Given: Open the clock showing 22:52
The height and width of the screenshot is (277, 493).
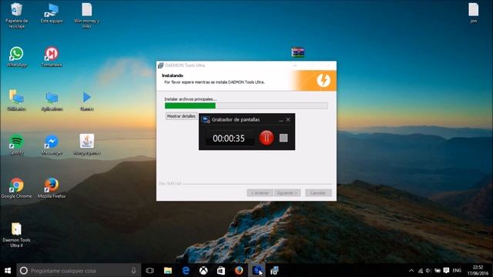Looking at the screenshot, I should 478,270.
